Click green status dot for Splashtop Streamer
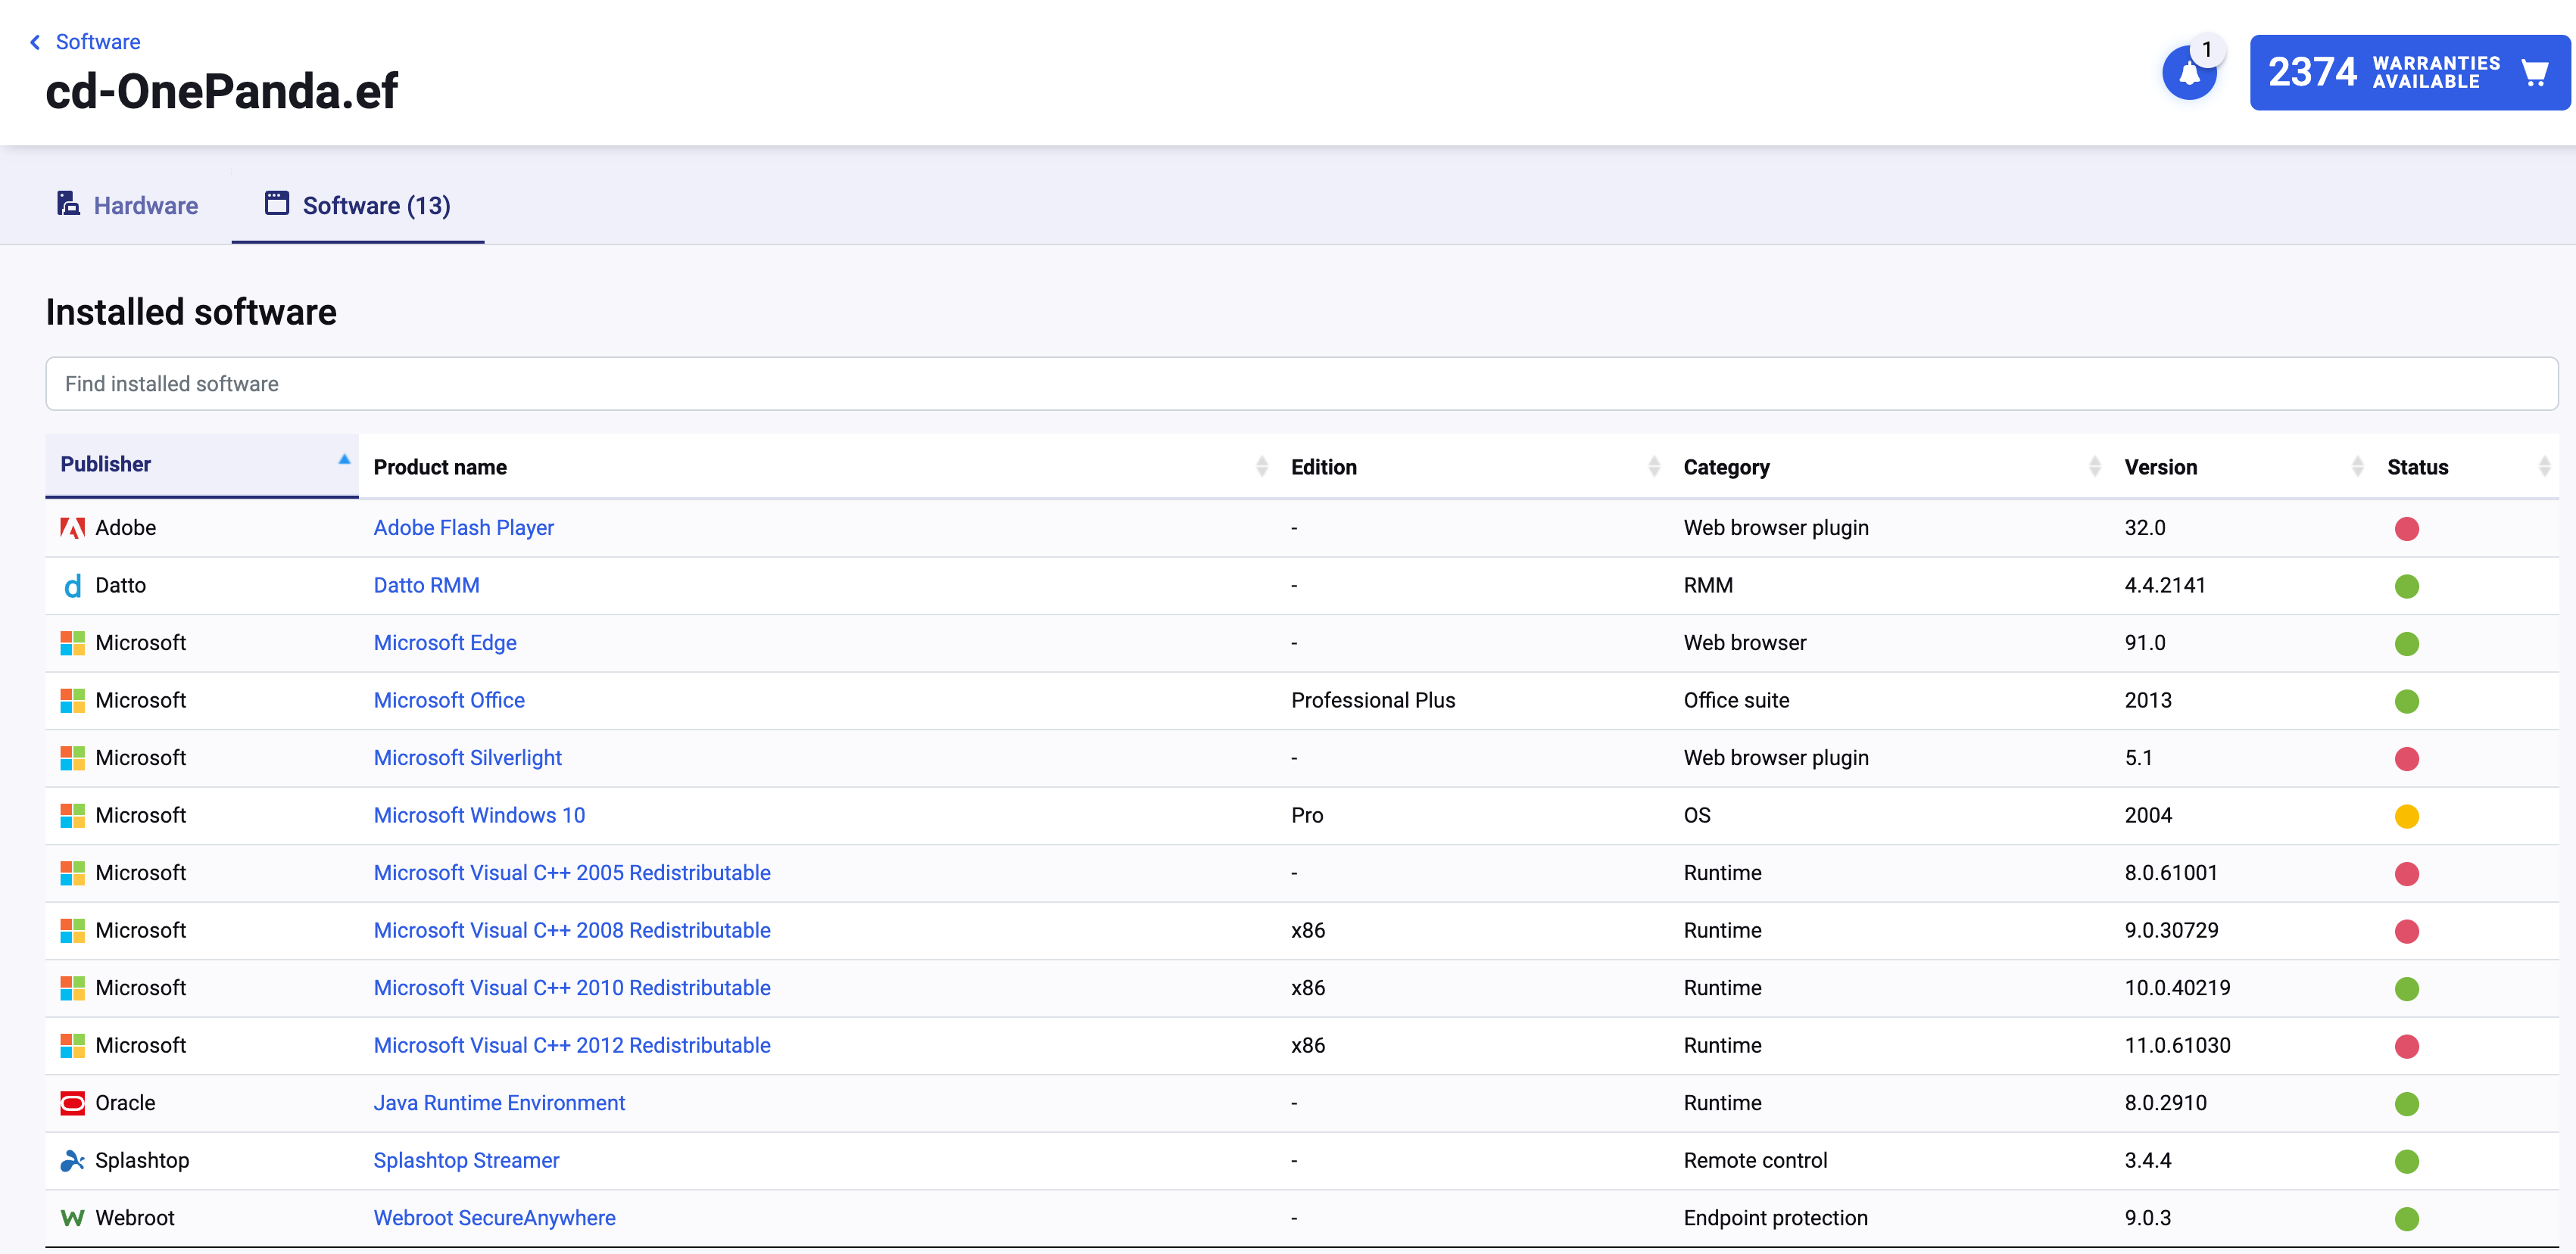 click(x=2406, y=1161)
